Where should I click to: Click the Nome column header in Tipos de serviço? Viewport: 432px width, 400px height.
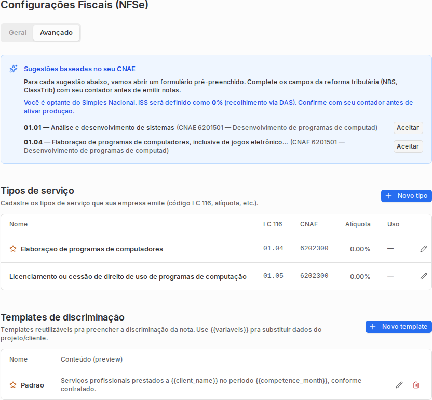coord(19,224)
